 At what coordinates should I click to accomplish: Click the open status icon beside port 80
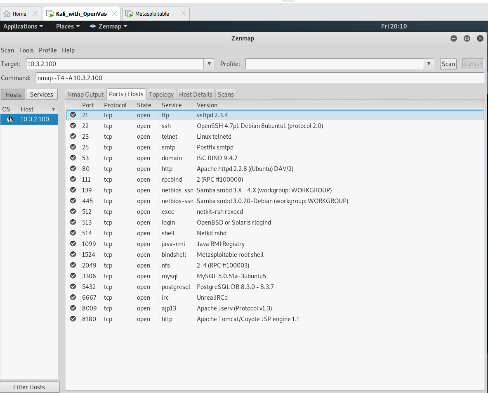(73, 168)
